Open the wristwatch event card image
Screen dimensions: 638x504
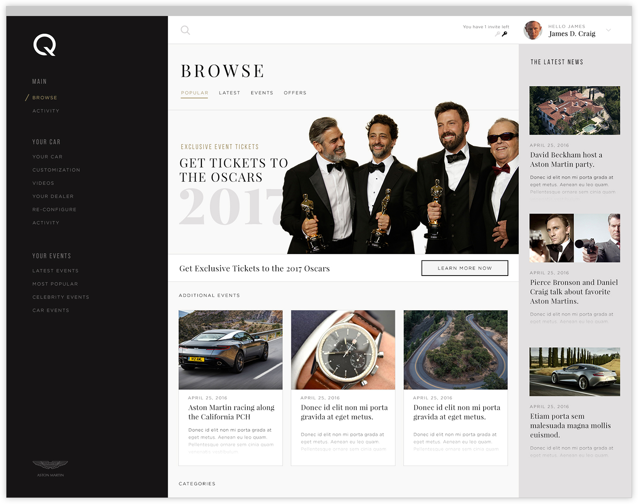coord(343,350)
